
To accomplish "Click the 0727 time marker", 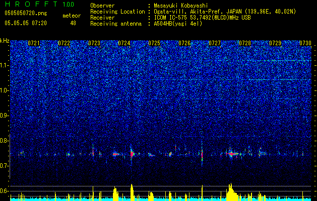I will [215, 43].
